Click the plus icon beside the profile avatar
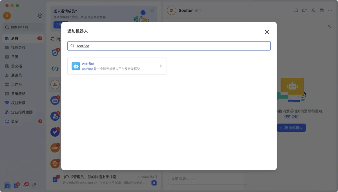 click(x=40, y=16)
